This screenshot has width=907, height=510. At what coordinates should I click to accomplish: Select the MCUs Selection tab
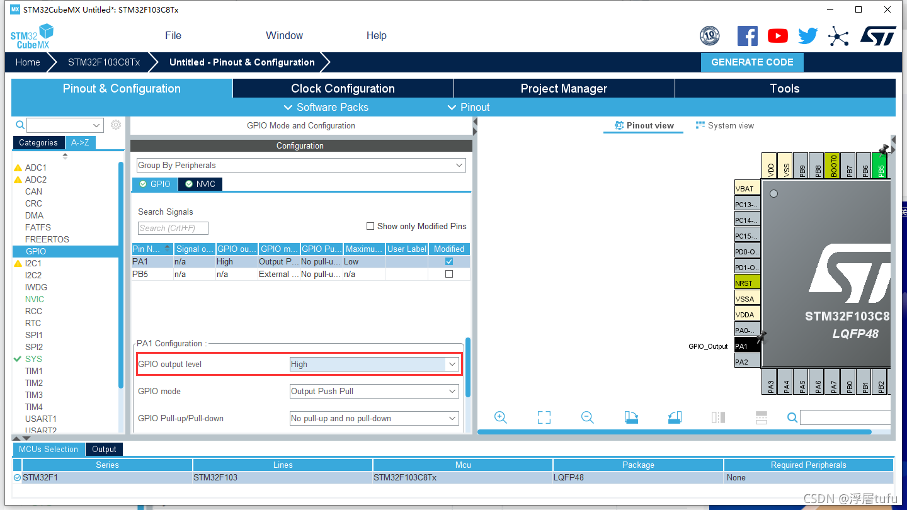[48, 449]
